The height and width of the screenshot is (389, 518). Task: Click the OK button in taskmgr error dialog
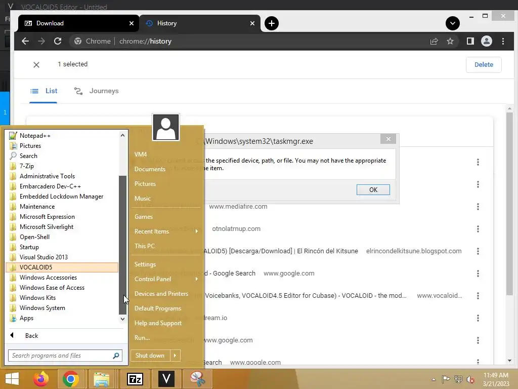coord(373,190)
